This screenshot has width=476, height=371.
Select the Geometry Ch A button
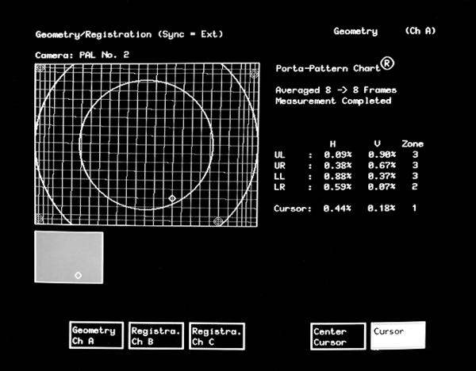click(96, 335)
